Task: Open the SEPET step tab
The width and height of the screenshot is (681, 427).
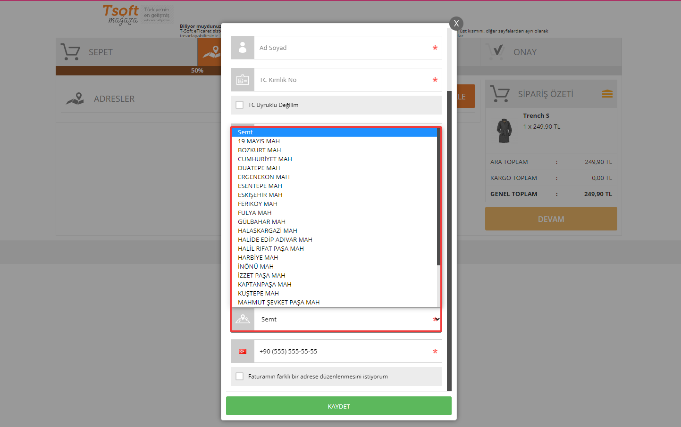Action: coord(126,52)
